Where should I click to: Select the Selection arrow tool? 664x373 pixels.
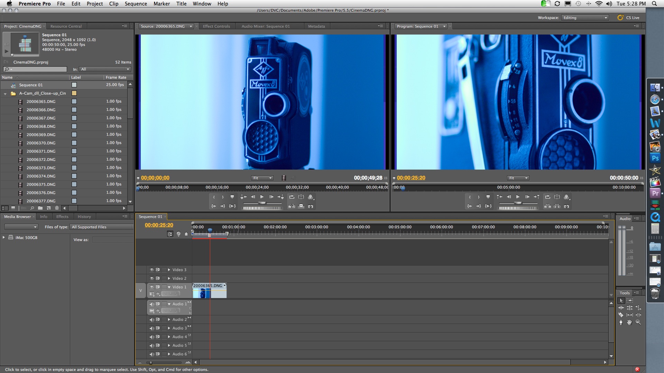[621, 300]
